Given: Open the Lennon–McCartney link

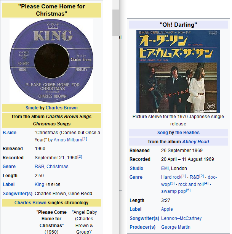Looking at the screenshot, I should click(181, 218).
